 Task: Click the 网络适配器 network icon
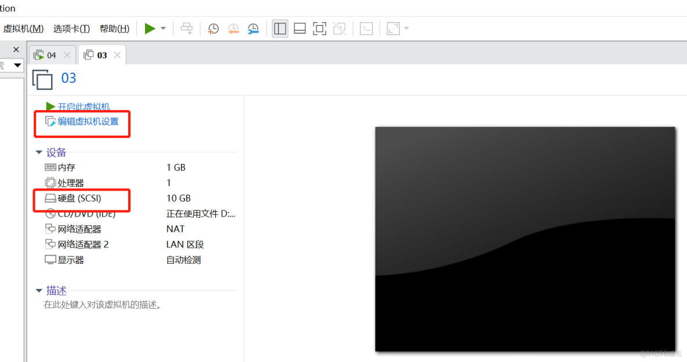tap(50, 229)
